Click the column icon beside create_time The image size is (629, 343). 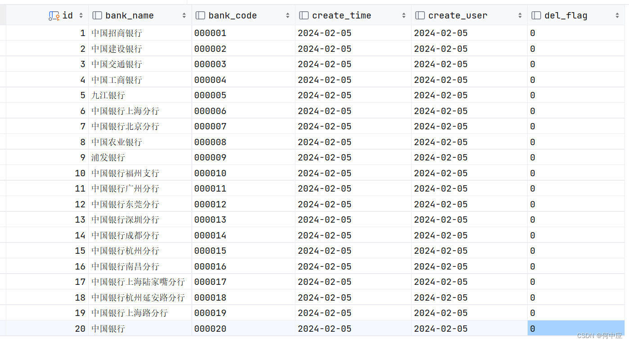click(x=304, y=15)
